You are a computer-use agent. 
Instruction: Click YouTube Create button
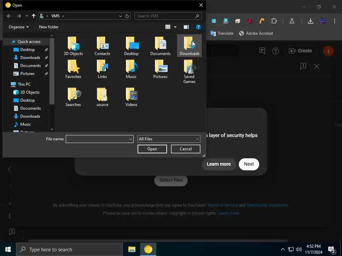click(x=300, y=51)
